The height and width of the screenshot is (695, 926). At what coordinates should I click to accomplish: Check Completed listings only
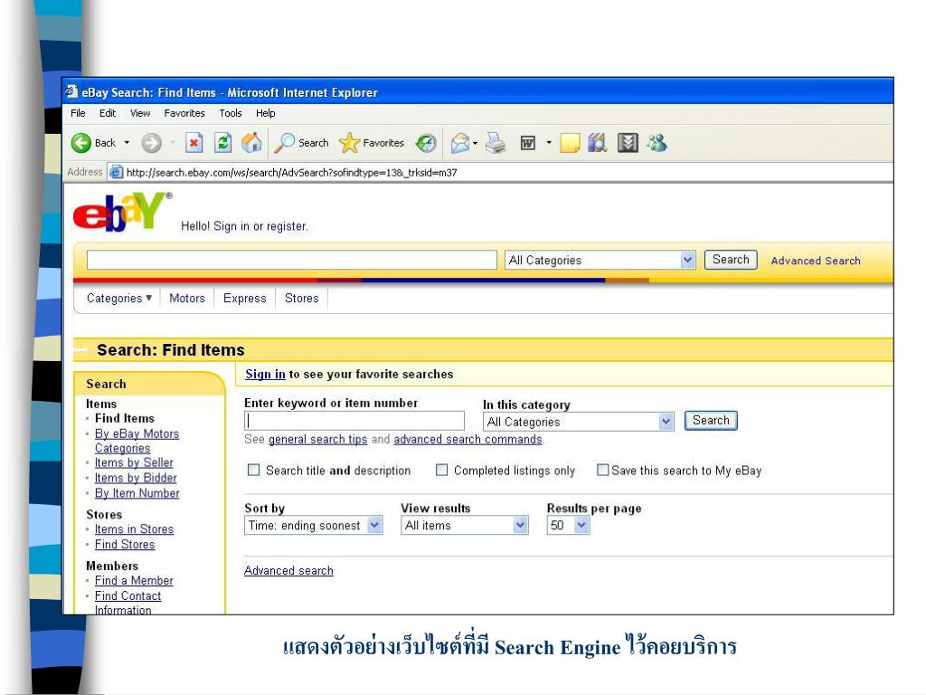441,470
